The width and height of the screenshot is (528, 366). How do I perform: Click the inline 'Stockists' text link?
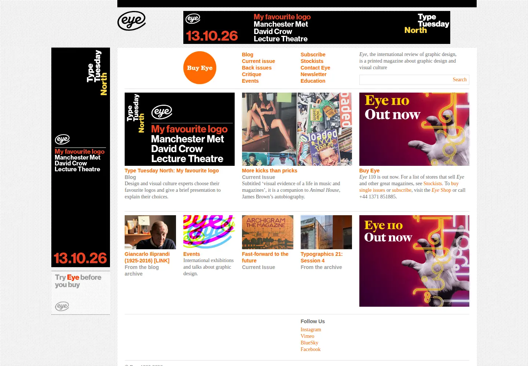tap(433, 184)
